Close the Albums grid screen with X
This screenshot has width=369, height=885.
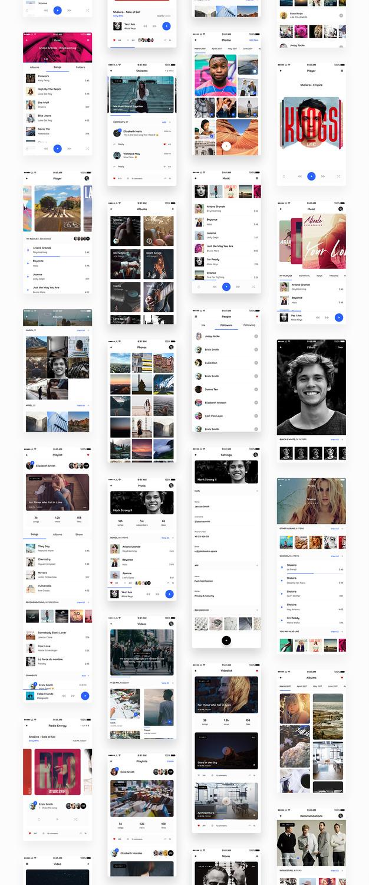172,209
